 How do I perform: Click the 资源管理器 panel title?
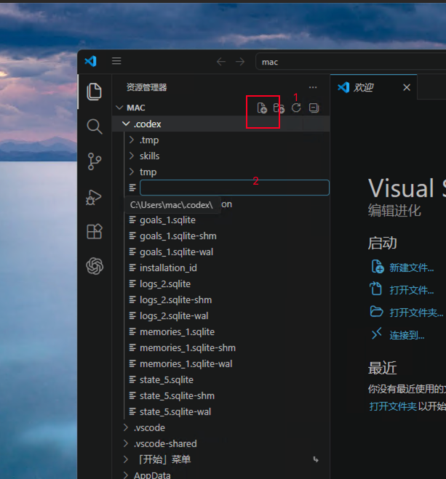(147, 87)
